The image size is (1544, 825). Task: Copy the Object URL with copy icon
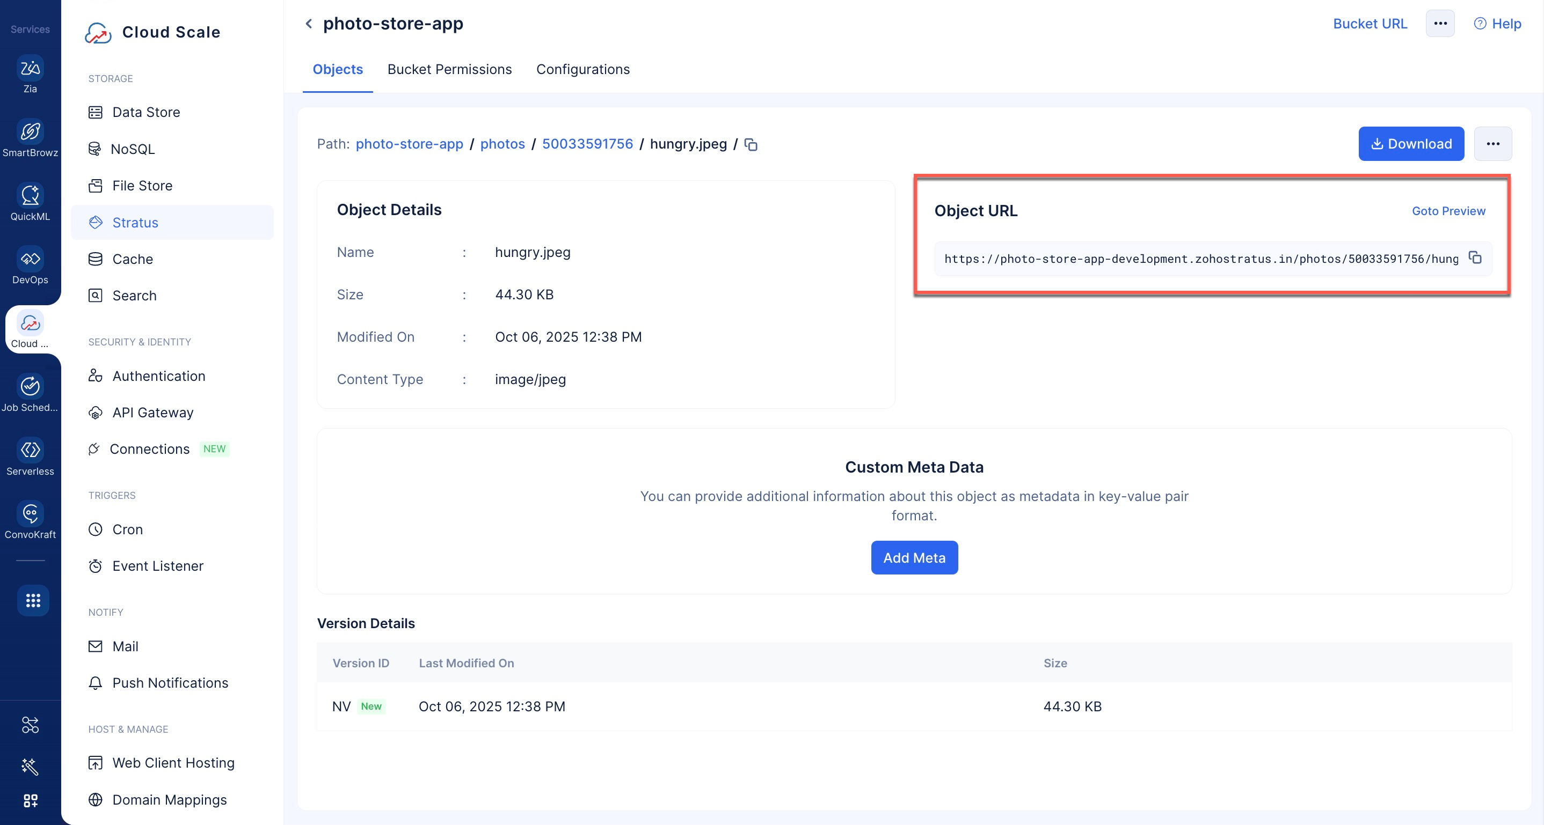[1475, 257]
